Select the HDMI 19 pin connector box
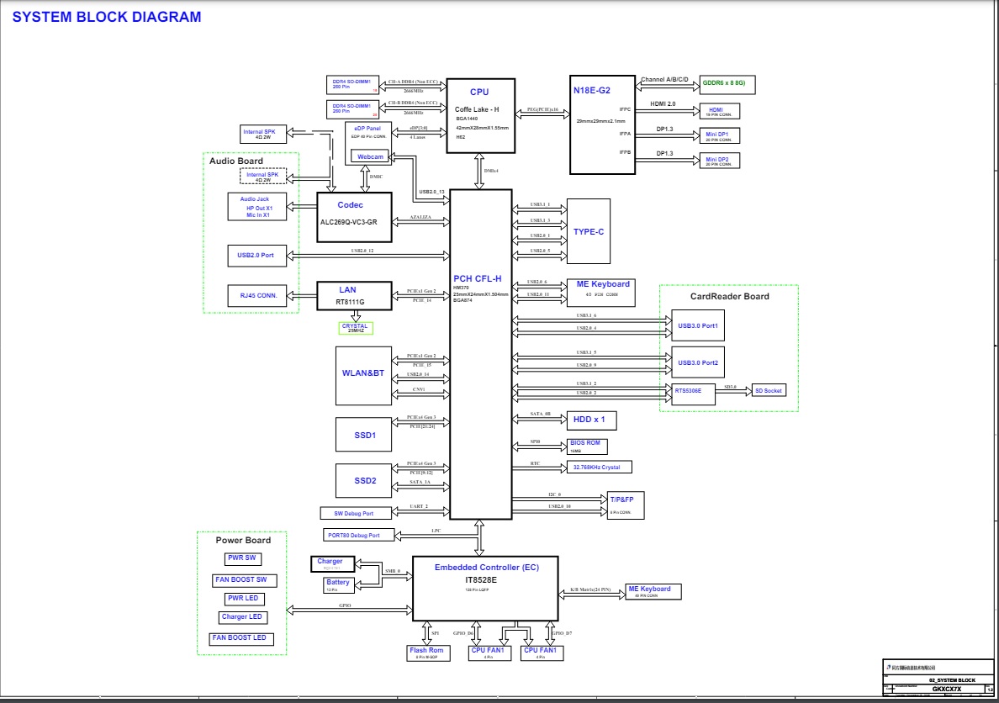The image size is (999, 703). 719,112
